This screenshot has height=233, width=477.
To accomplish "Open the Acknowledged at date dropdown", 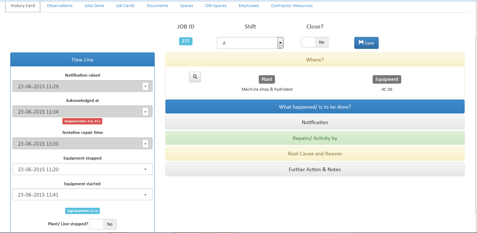I will 145,112.
